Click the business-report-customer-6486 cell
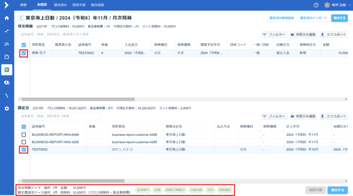353x196 pixels. tap(134, 134)
